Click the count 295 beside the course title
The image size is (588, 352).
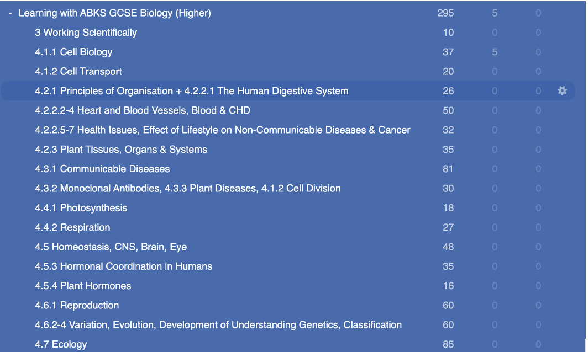tap(446, 13)
